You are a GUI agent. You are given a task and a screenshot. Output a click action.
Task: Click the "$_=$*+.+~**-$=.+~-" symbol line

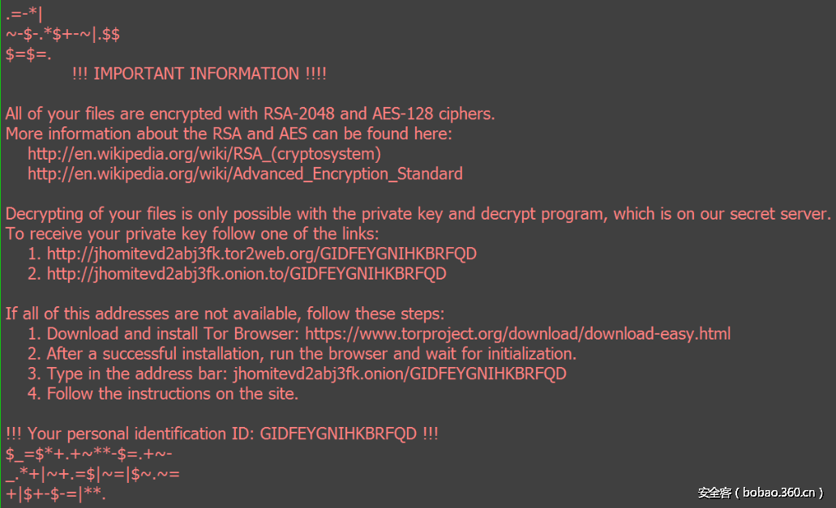coord(88,454)
